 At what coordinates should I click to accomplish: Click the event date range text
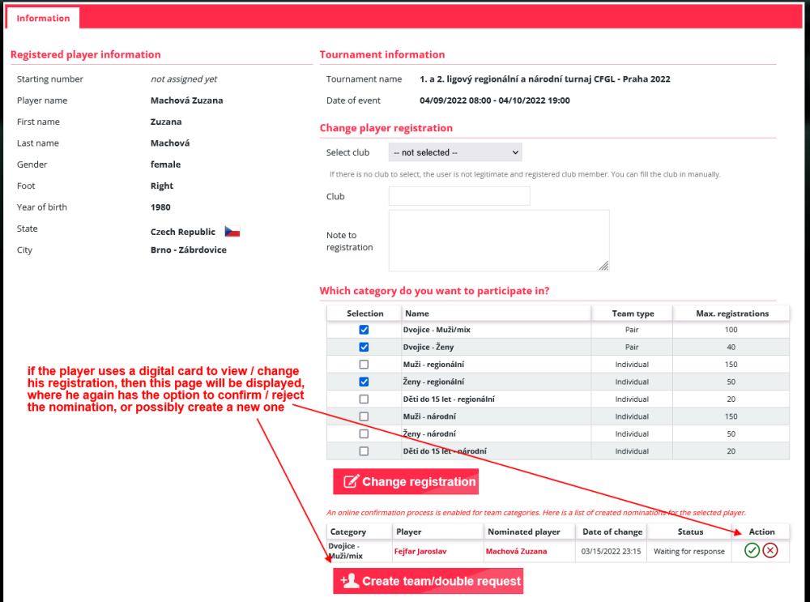[x=495, y=100]
